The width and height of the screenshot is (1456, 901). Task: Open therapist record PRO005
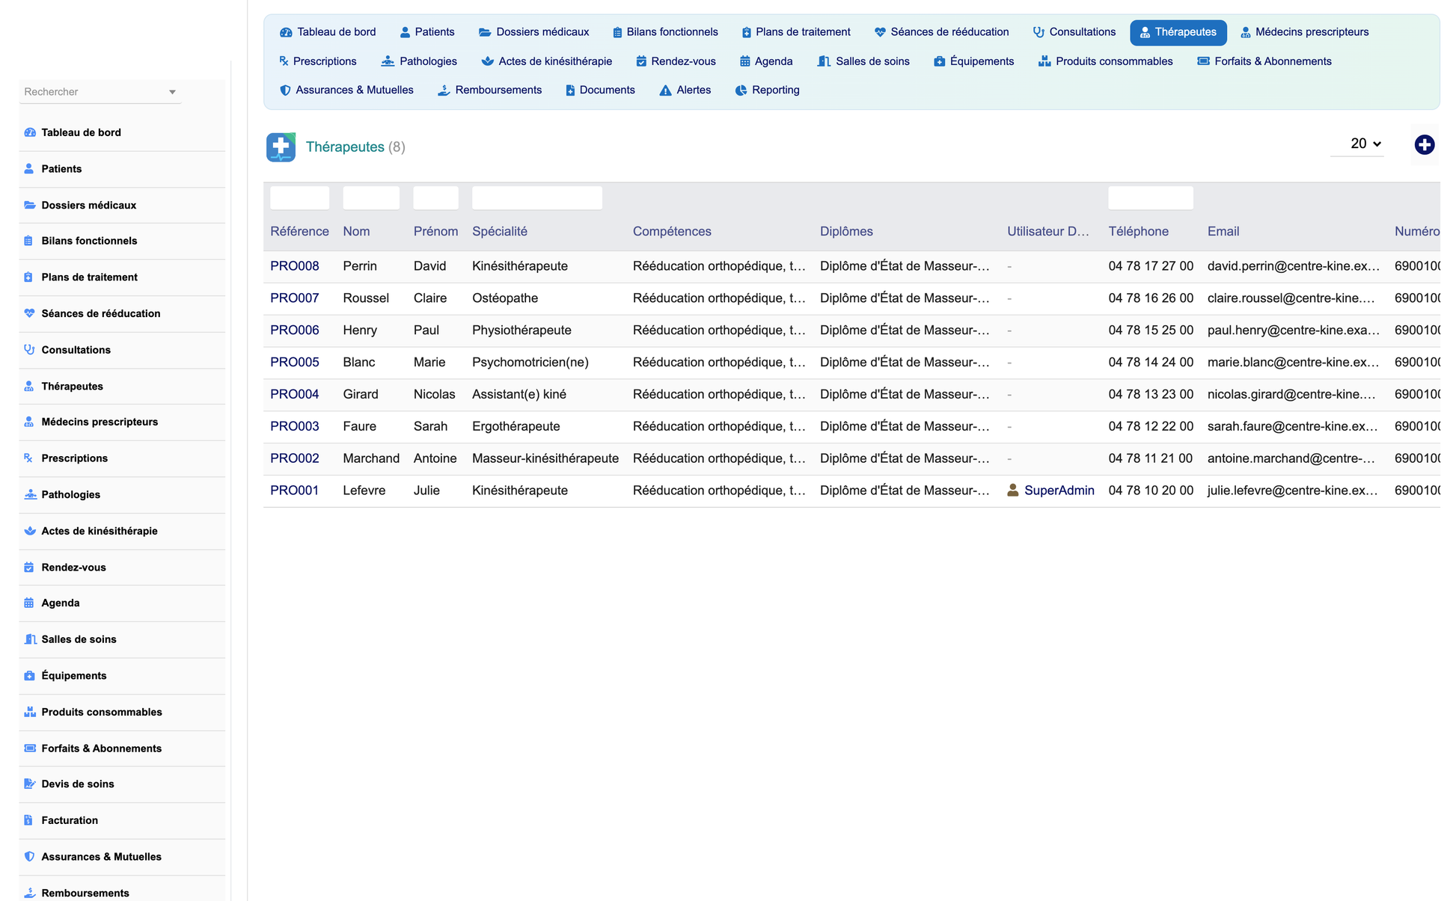tap(295, 363)
